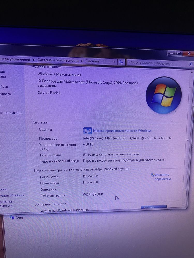This screenshot has width=194, height=258.
Task: Click the text Windows 7 Максимальная
Action: pyautogui.click(x=59, y=74)
